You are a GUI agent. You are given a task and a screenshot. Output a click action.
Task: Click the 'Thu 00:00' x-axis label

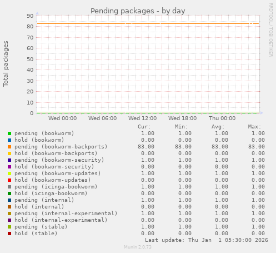(x=222, y=118)
